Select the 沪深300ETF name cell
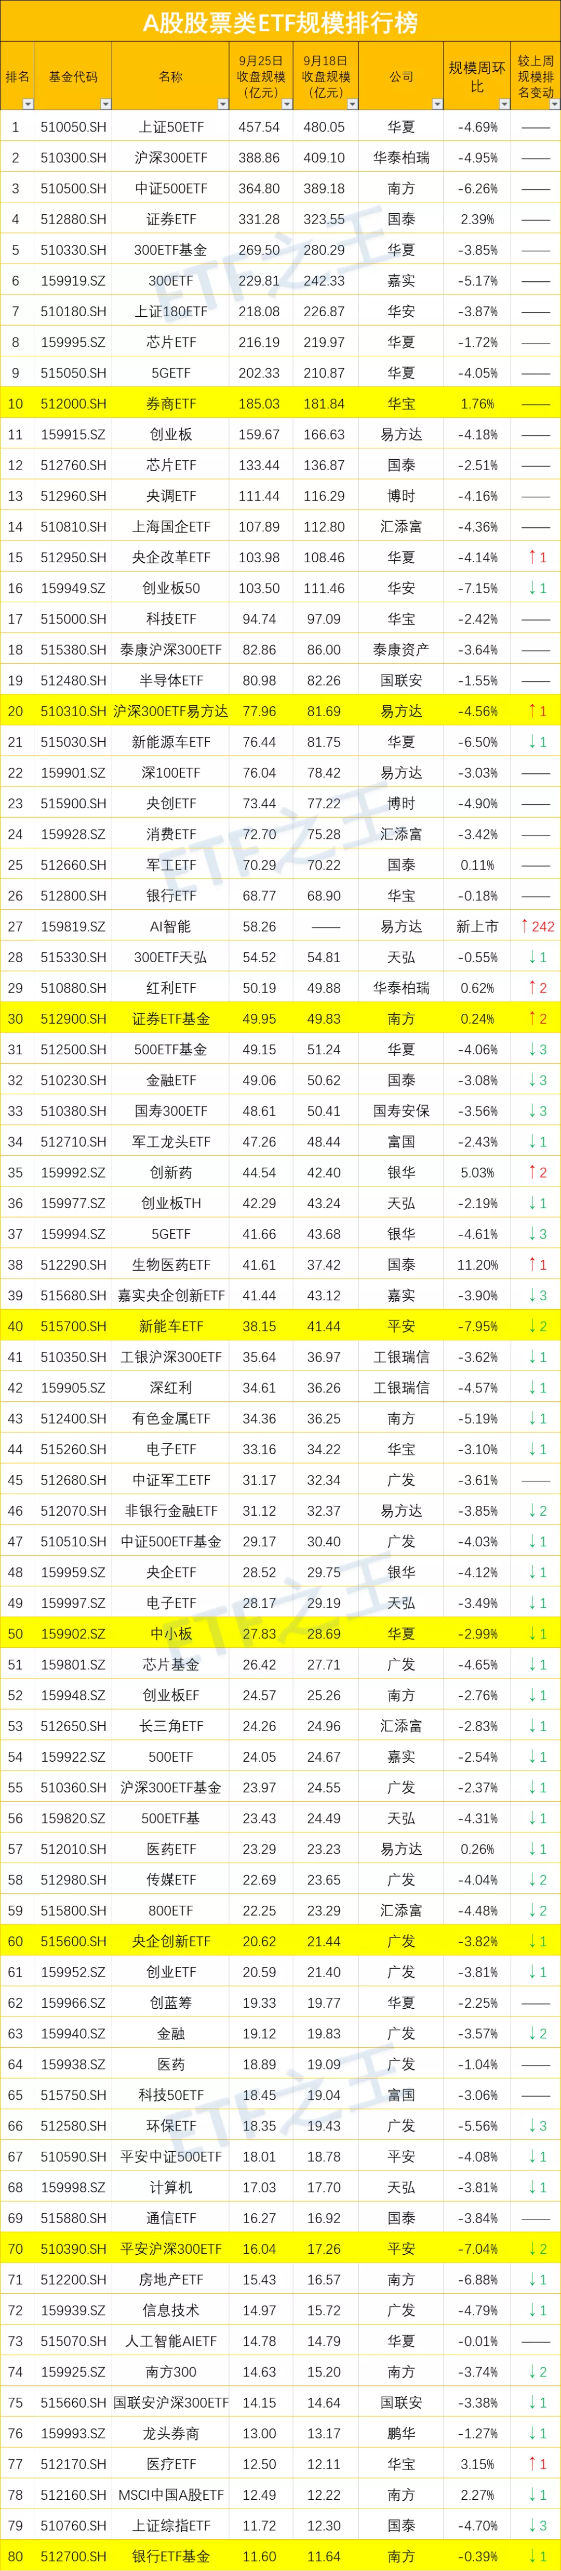 pyautogui.click(x=170, y=158)
